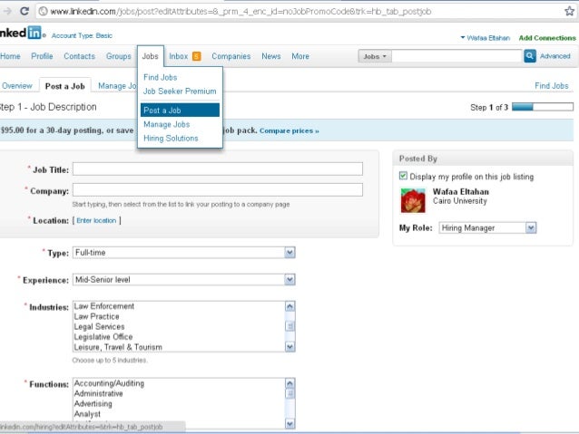Click the browser forward arrow
Viewport: 579px width, 434px height.
[7, 11]
